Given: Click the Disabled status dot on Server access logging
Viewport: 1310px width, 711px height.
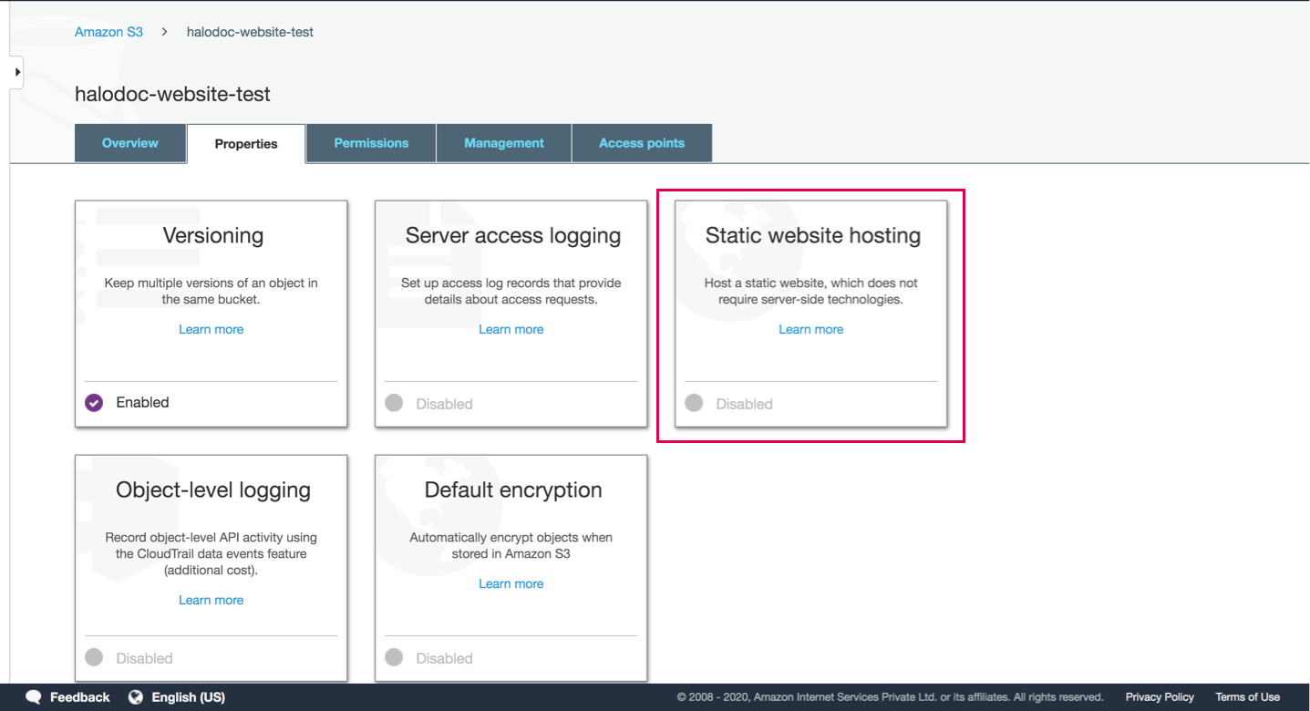Looking at the screenshot, I should (394, 403).
